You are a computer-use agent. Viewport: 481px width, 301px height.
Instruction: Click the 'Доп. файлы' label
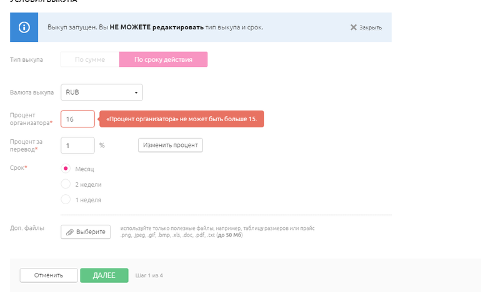(x=27, y=228)
